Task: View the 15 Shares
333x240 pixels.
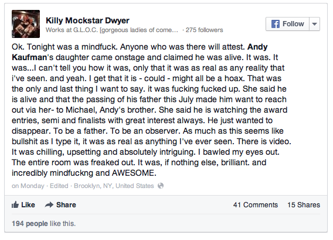Action: 304,205
